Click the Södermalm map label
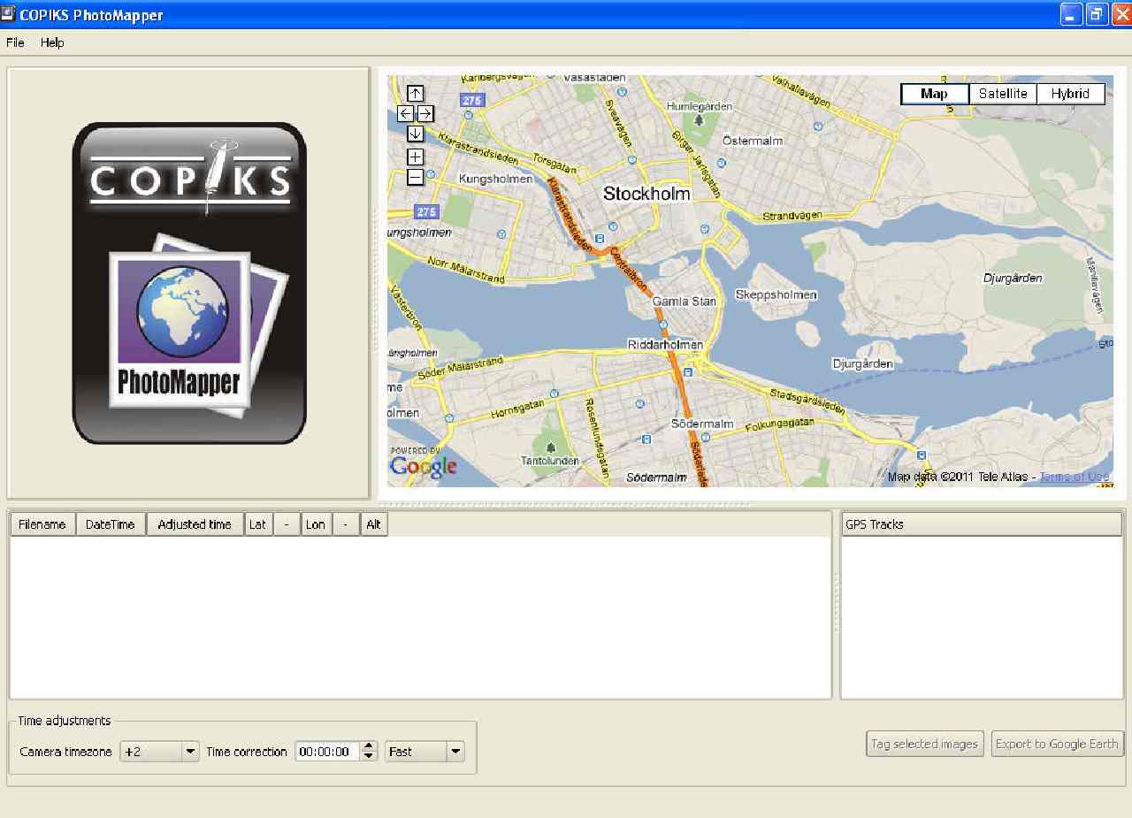This screenshot has height=818, width=1132. pos(702,424)
